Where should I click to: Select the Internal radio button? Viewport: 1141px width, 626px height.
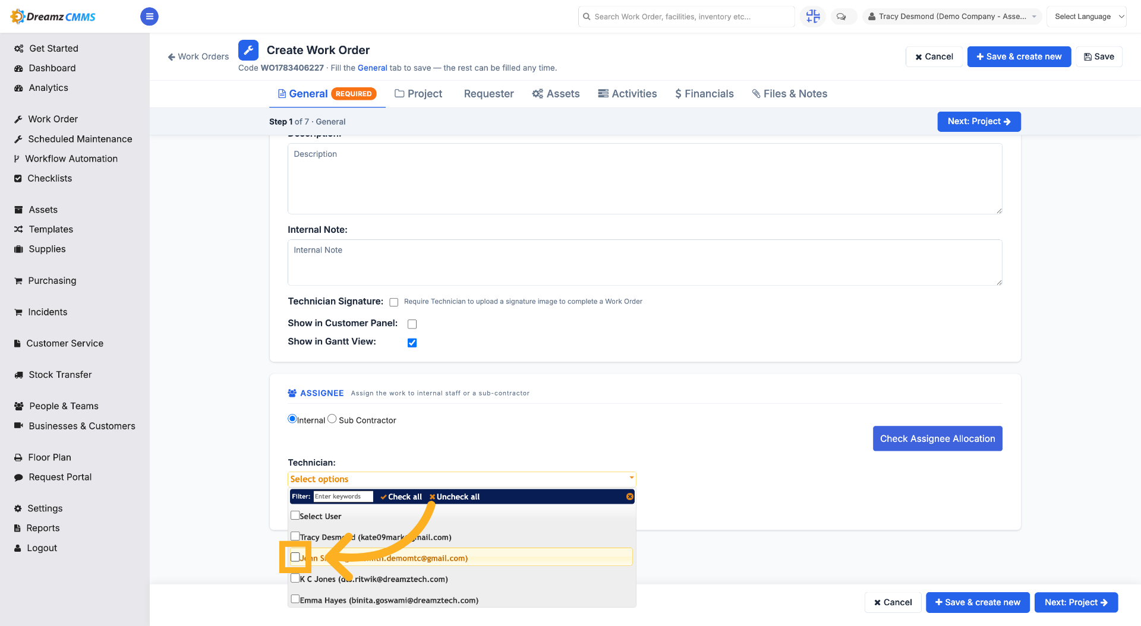pyautogui.click(x=292, y=419)
